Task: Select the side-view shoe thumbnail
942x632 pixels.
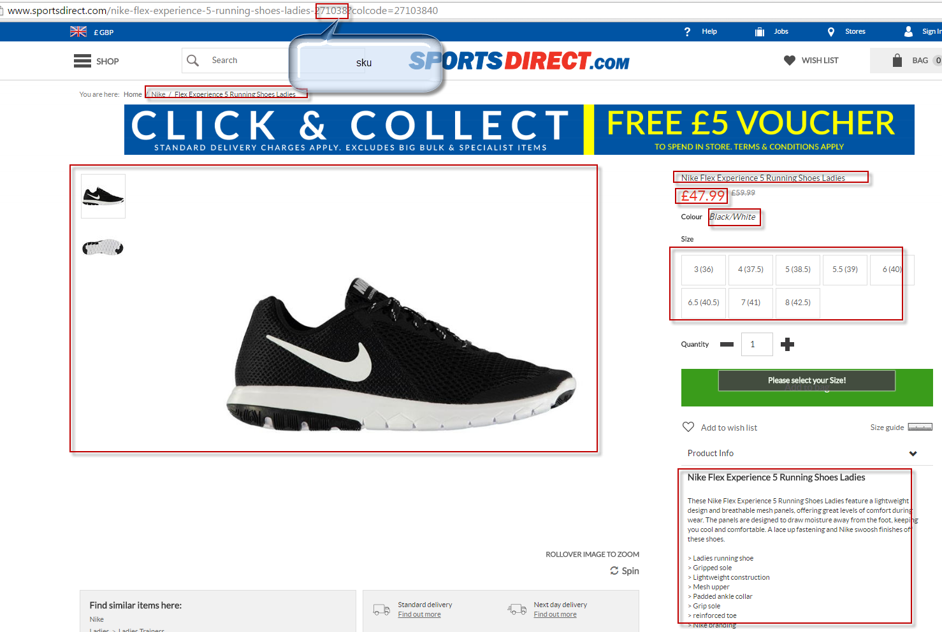Action: 103,196
